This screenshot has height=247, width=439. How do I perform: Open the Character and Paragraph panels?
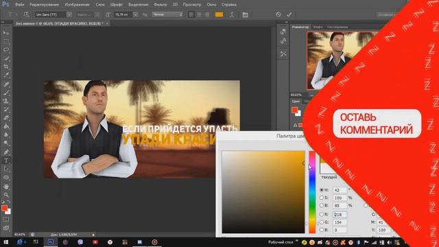point(246,14)
